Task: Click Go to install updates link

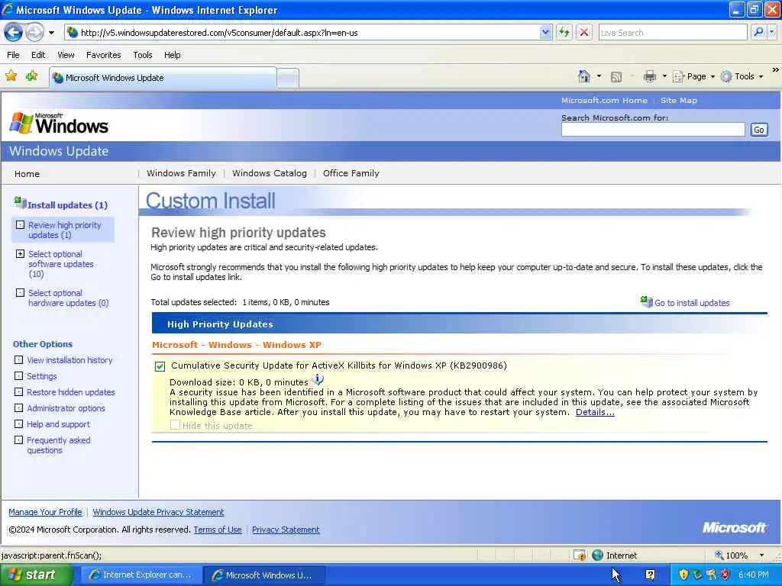Action: pyautogui.click(x=692, y=302)
